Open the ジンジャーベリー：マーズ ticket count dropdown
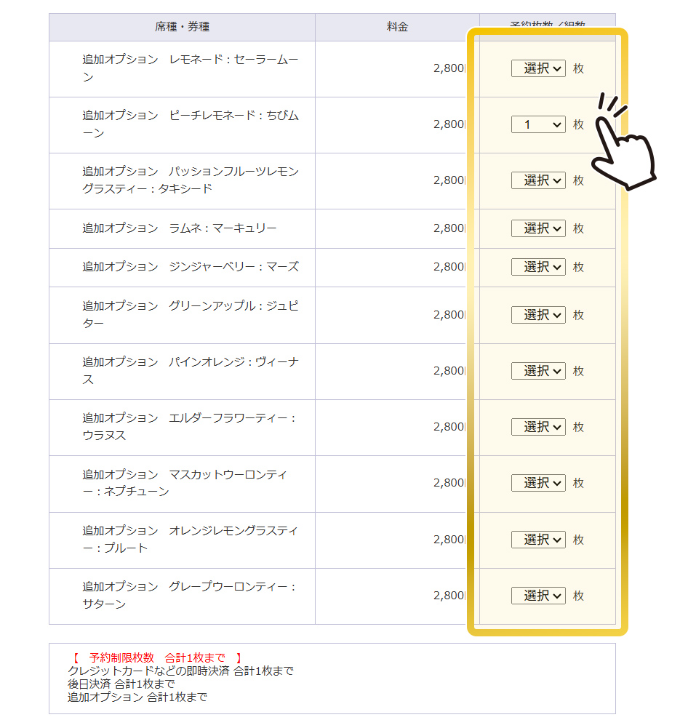Viewport: 680px width, 728px height. [x=537, y=267]
